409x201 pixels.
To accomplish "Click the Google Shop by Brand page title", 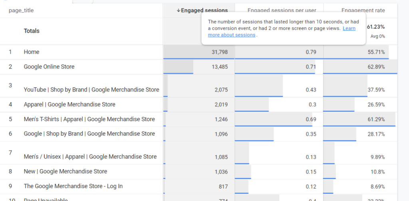I will pos(89,134).
